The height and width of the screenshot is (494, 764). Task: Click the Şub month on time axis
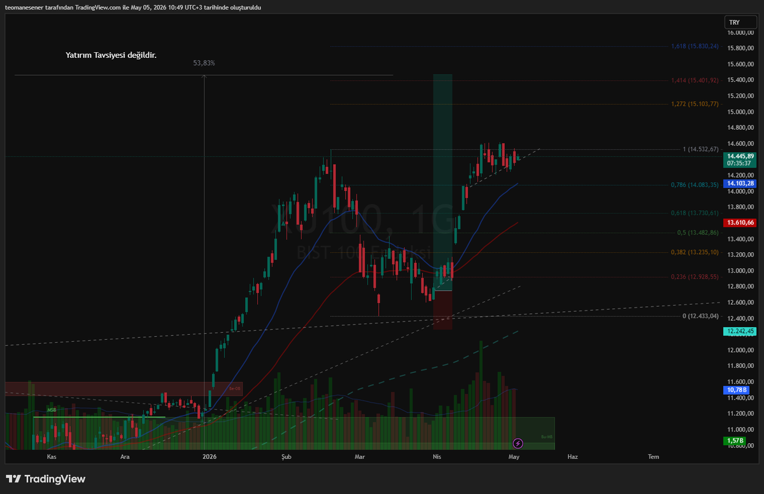286,457
